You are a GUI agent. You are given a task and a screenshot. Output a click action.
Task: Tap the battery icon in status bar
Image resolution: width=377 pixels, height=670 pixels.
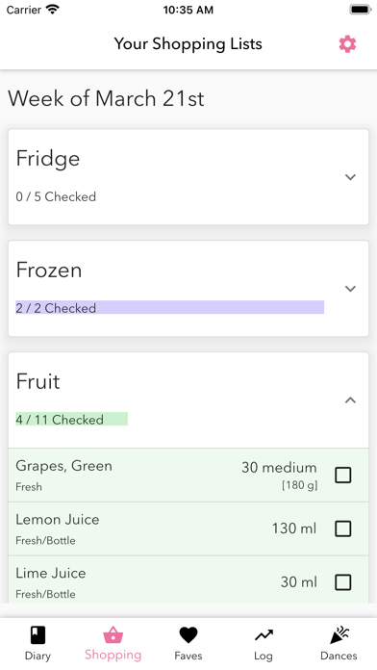361,10
